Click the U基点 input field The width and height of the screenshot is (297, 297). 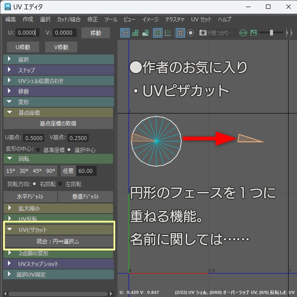point(34,138)
